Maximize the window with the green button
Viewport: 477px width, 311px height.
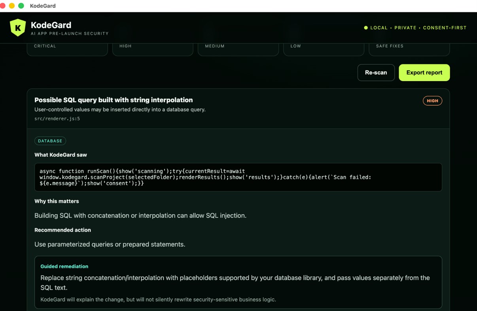(x=21, y=6)
